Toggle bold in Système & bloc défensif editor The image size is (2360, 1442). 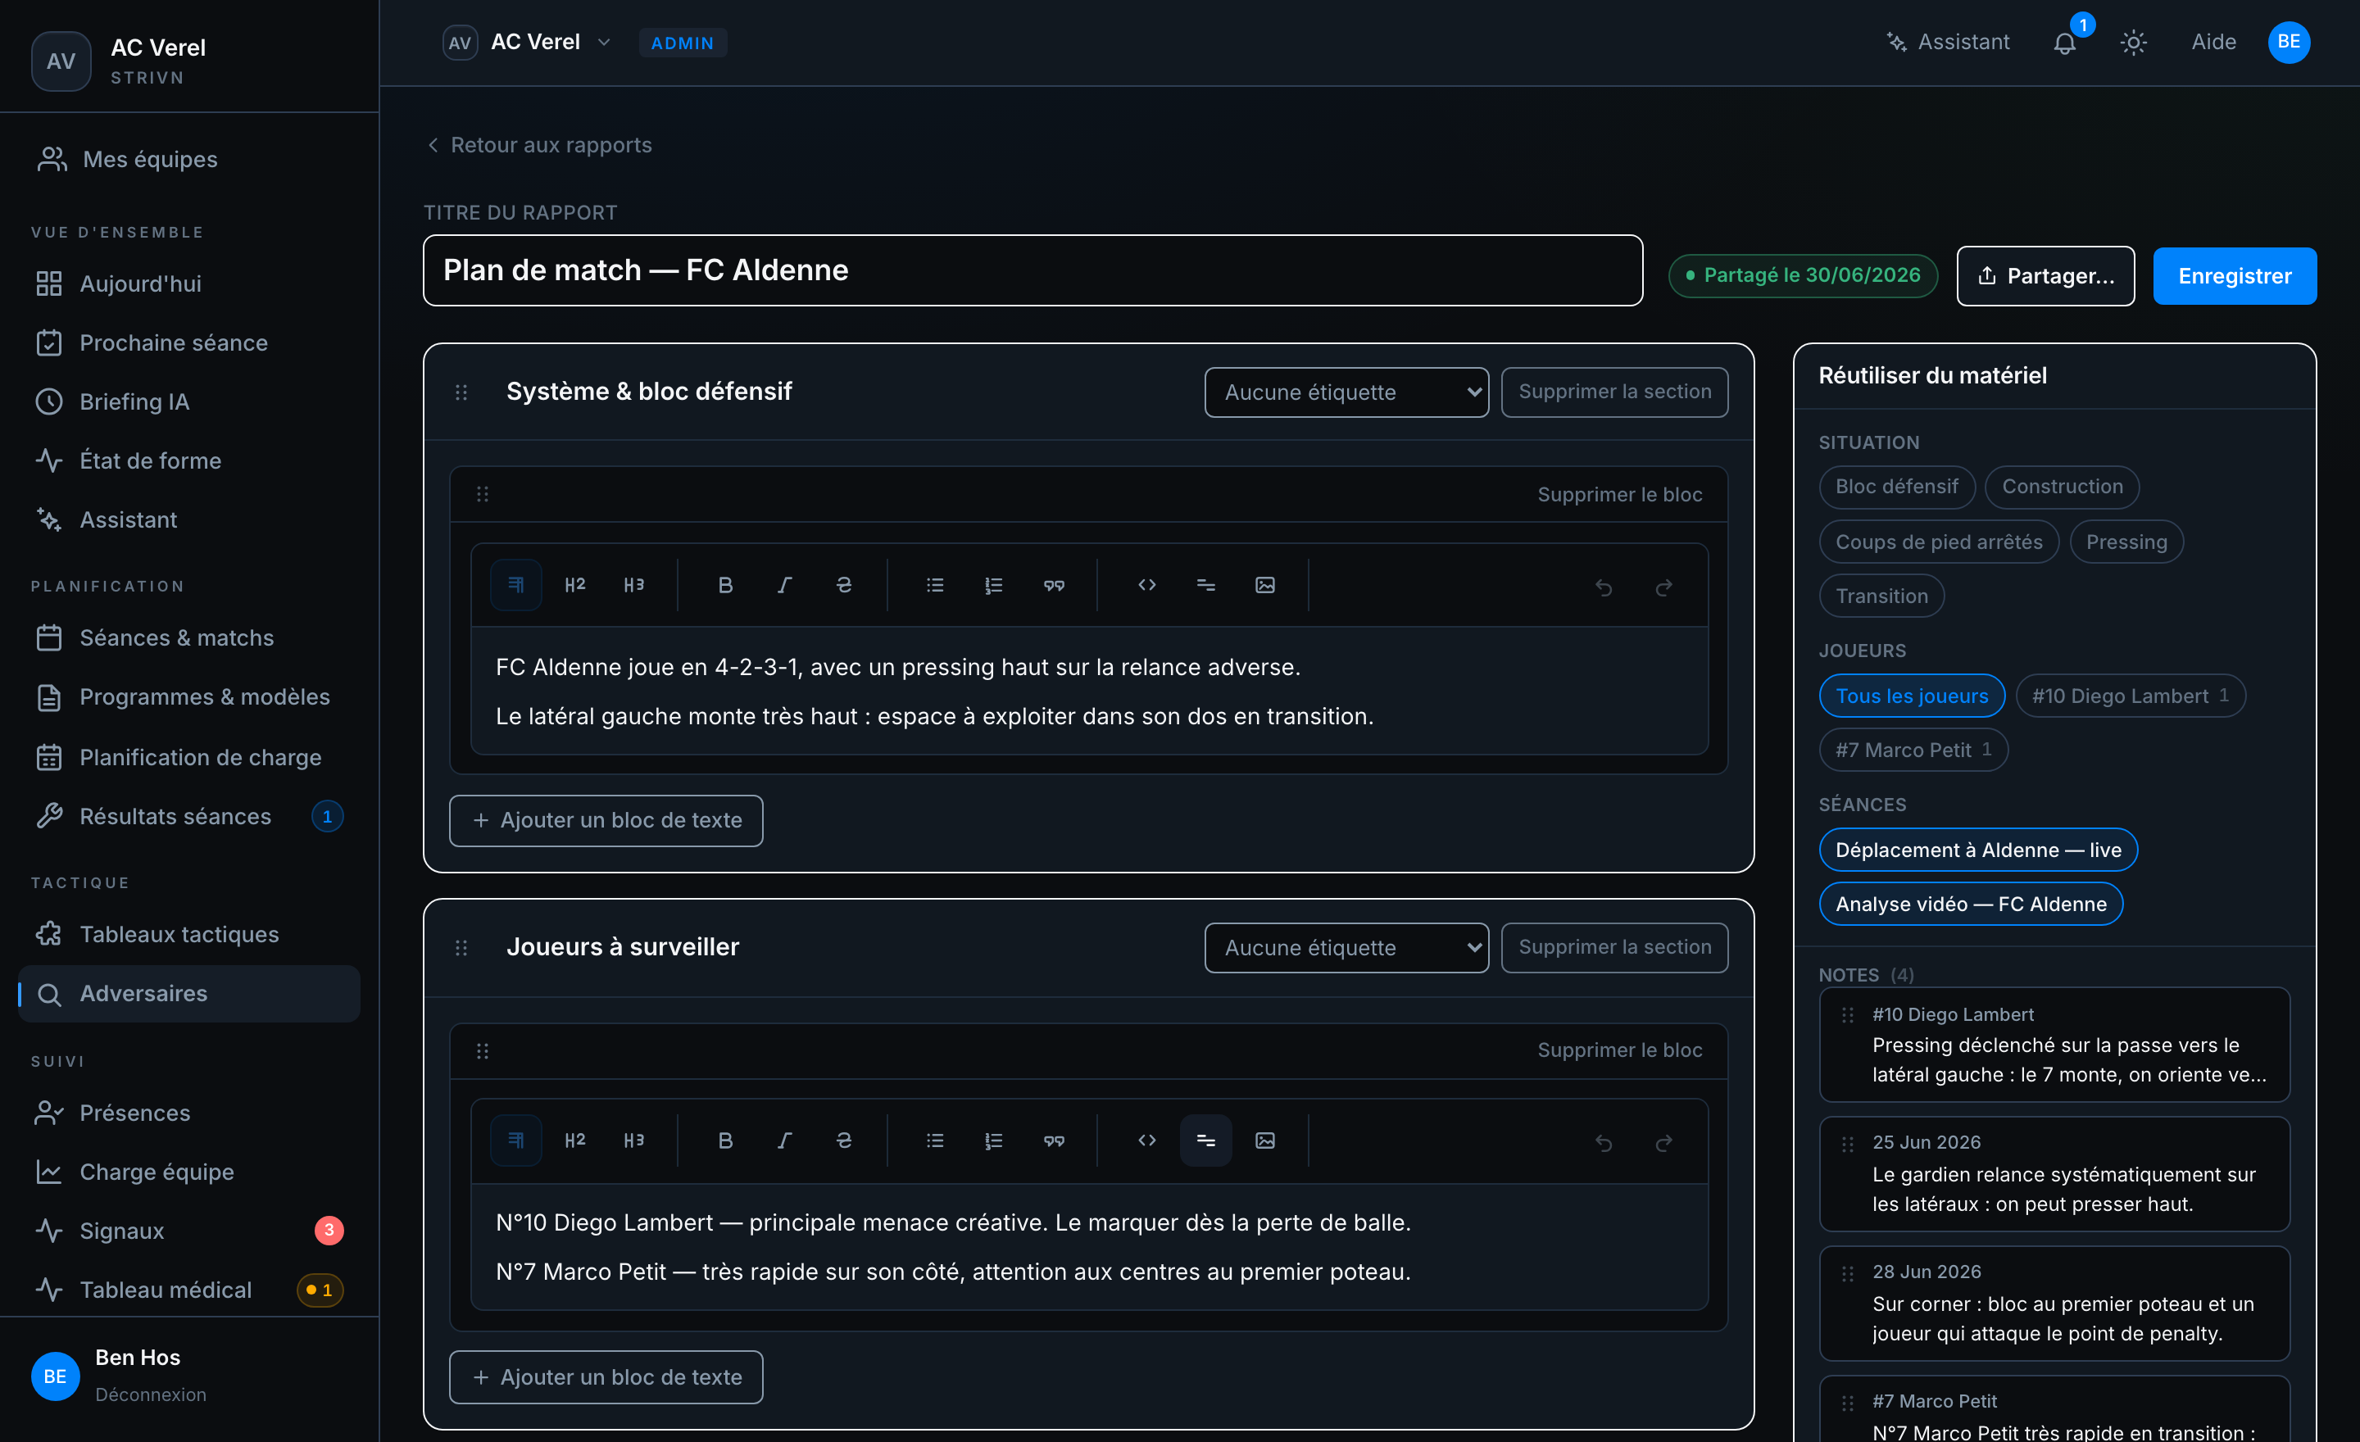click(x=725, y=585)
